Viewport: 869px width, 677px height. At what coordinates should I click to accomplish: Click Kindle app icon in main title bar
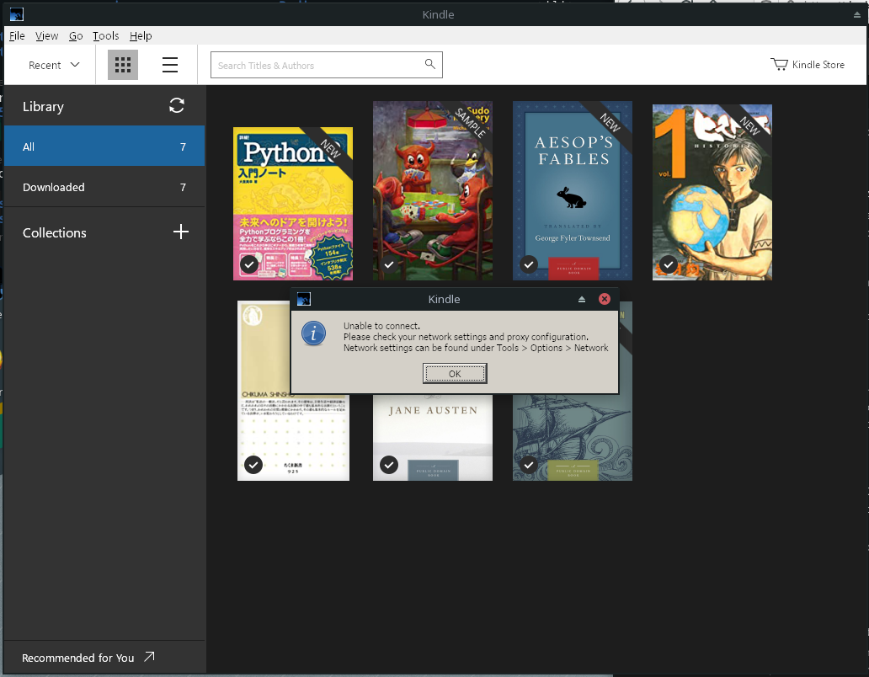point(17,14)
